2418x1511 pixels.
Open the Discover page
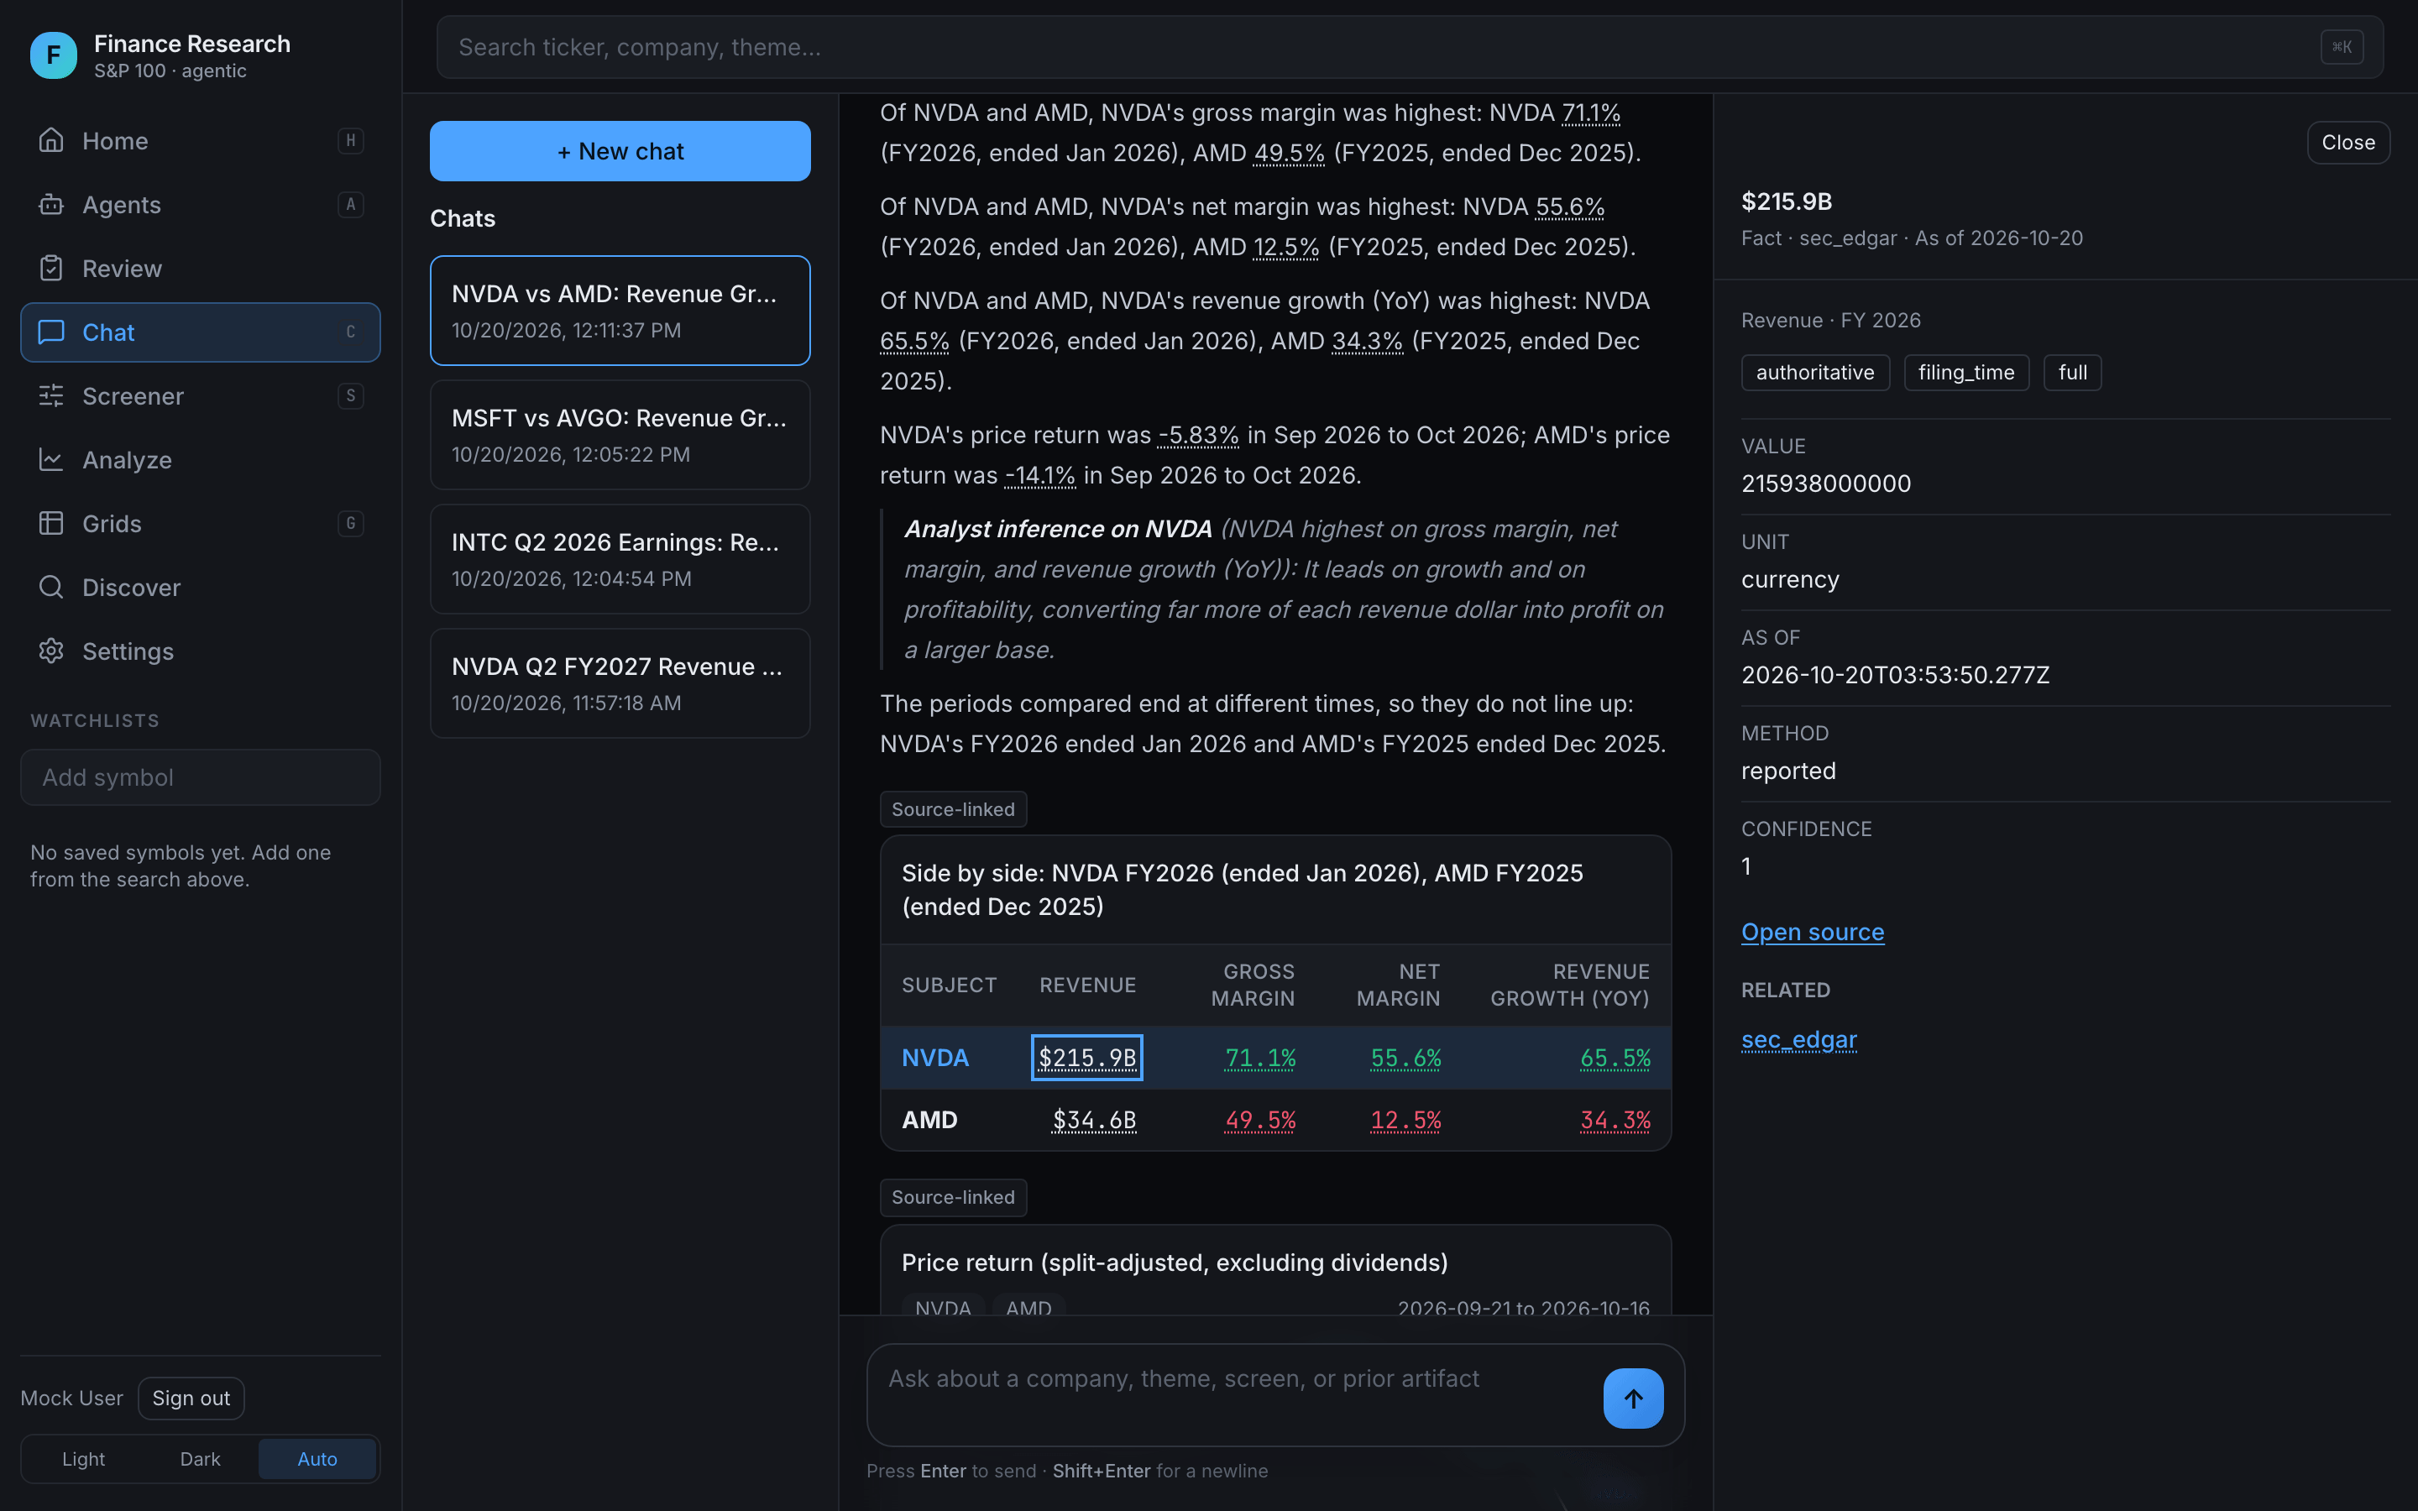click(200, 588)
